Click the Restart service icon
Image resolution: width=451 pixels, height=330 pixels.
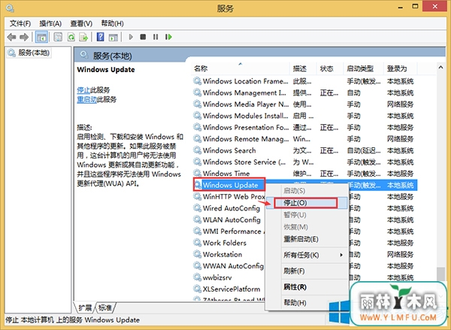(x=168, y=37)
